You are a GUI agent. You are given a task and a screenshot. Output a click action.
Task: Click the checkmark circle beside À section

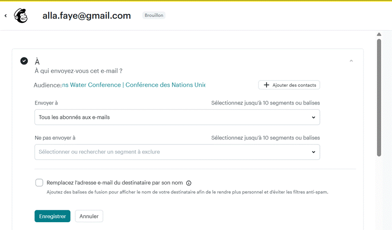point(24,61)
